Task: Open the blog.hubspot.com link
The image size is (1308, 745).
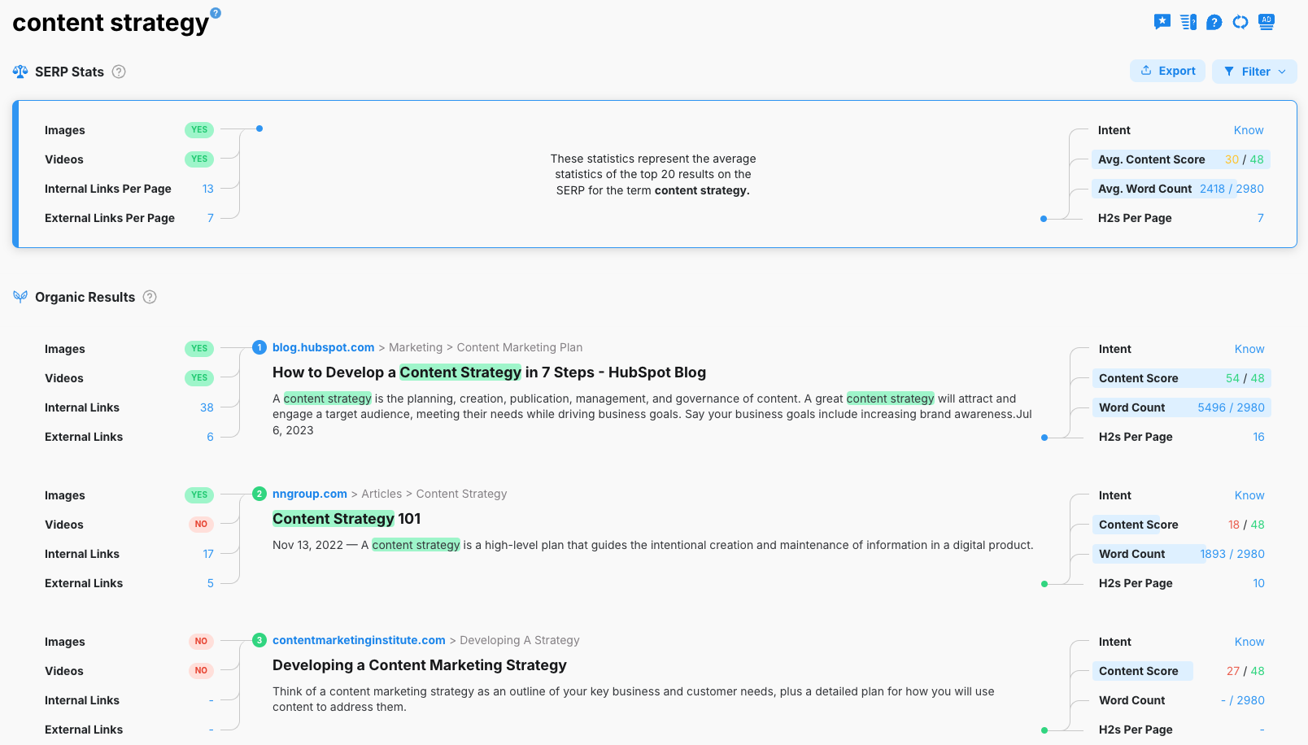Action: (323, 347)
